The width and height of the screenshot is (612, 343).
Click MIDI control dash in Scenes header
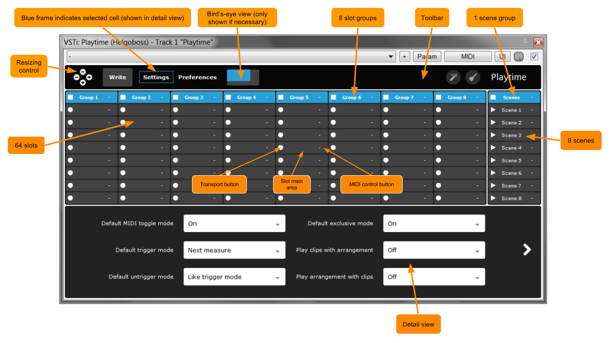coord(532,97)
